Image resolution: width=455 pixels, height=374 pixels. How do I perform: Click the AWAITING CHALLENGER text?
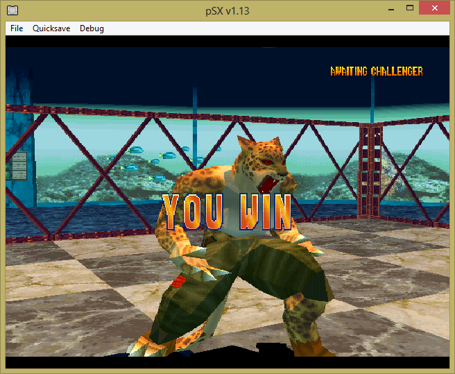tap(377, 71)
